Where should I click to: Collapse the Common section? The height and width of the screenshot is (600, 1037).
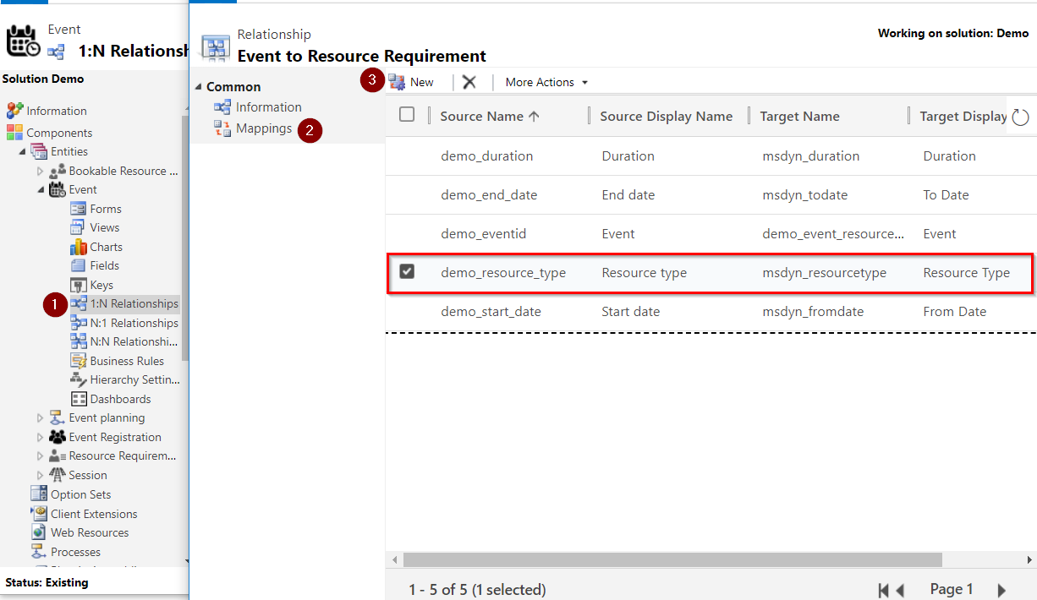[x=199, y=87]
